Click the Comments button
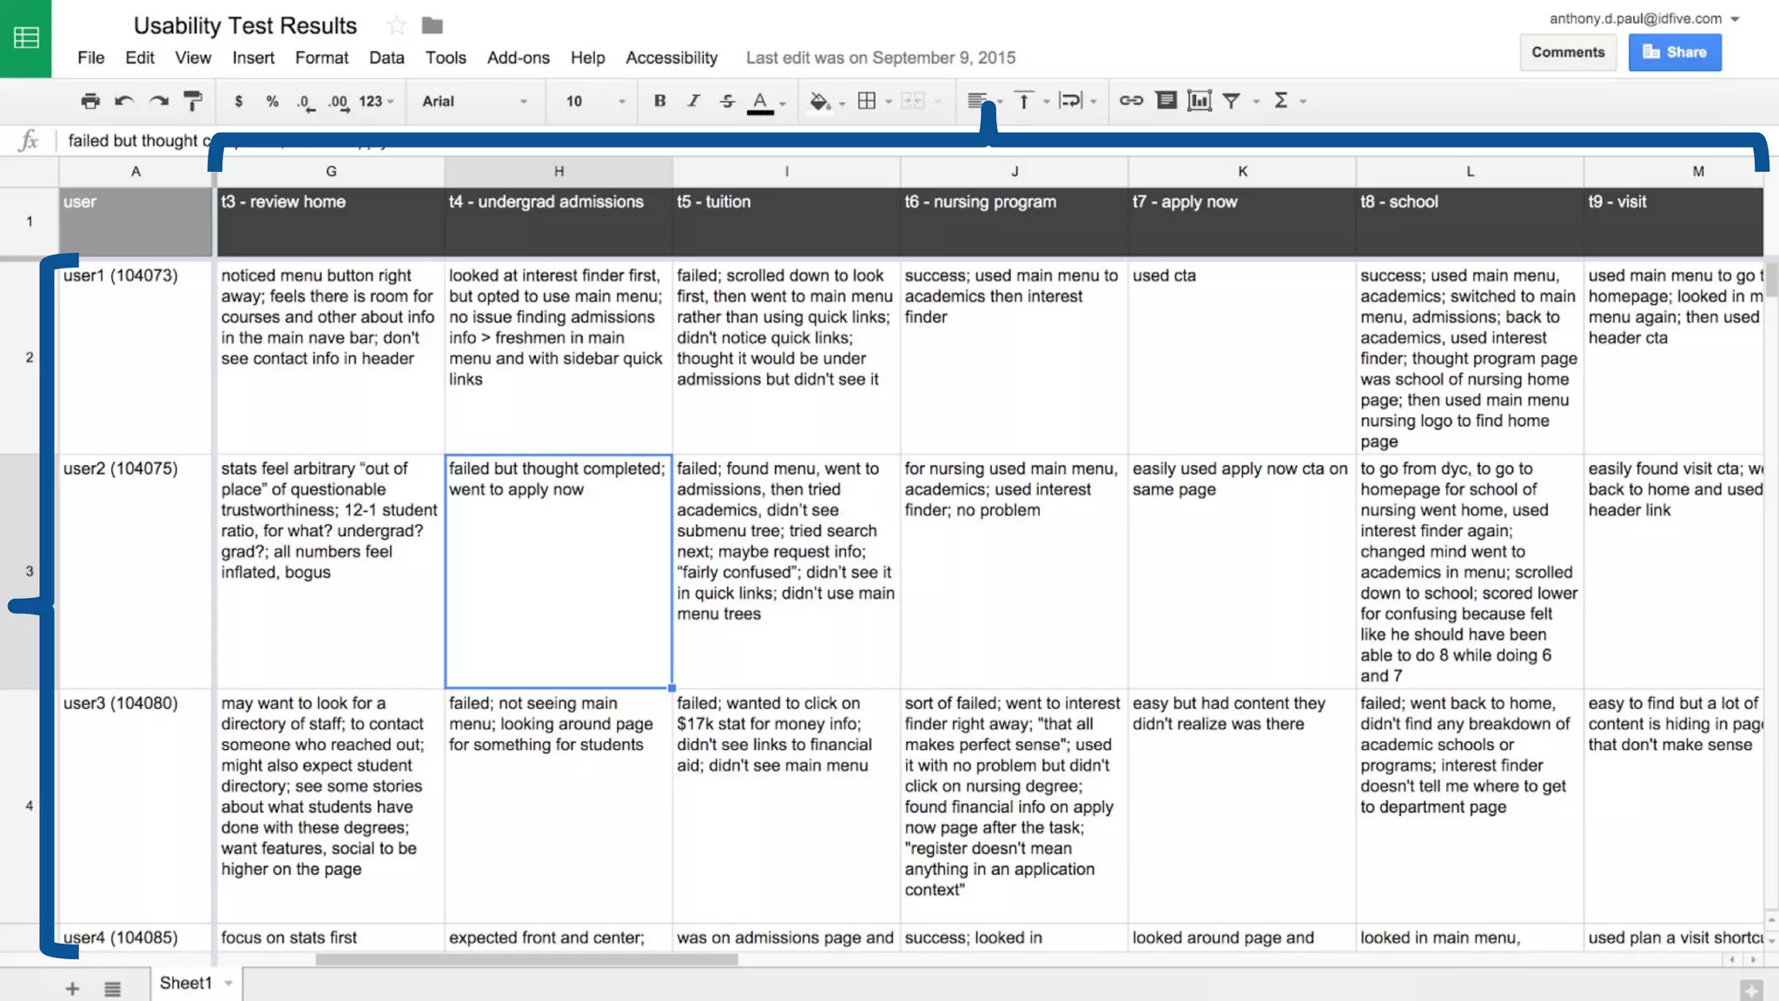The height and width of the screenshot is (1001, 1779). tap(1567, 52)
